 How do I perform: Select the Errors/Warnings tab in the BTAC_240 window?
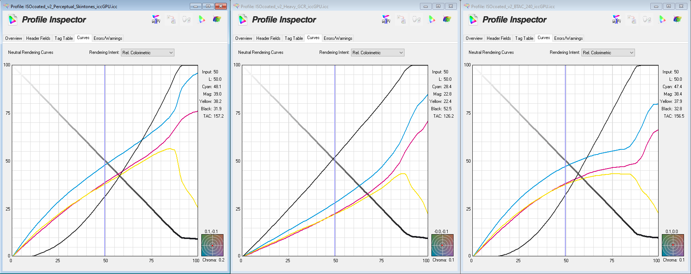pos(568,38)
